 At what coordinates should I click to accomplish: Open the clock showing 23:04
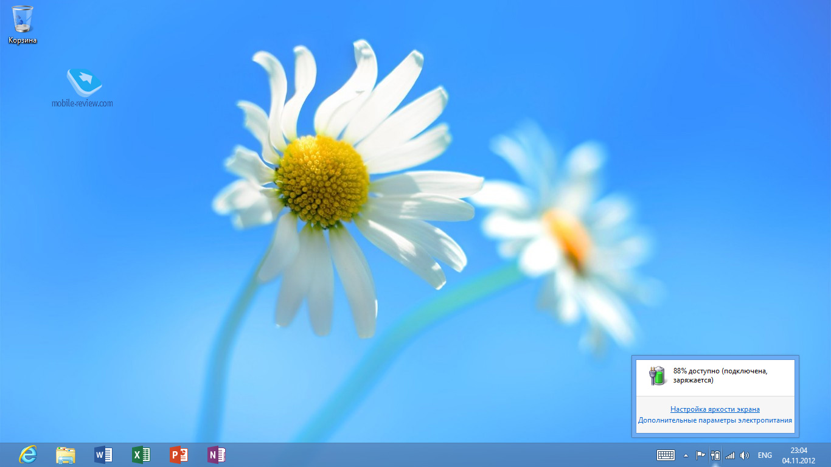tap(798, 455)
